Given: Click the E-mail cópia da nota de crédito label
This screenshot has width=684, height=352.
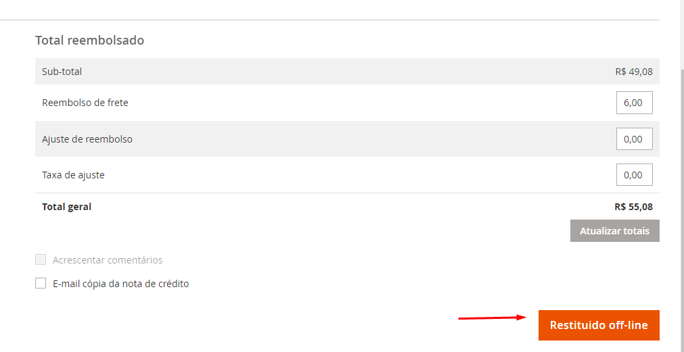Looking at the screenshot, I should coord(120,284).
